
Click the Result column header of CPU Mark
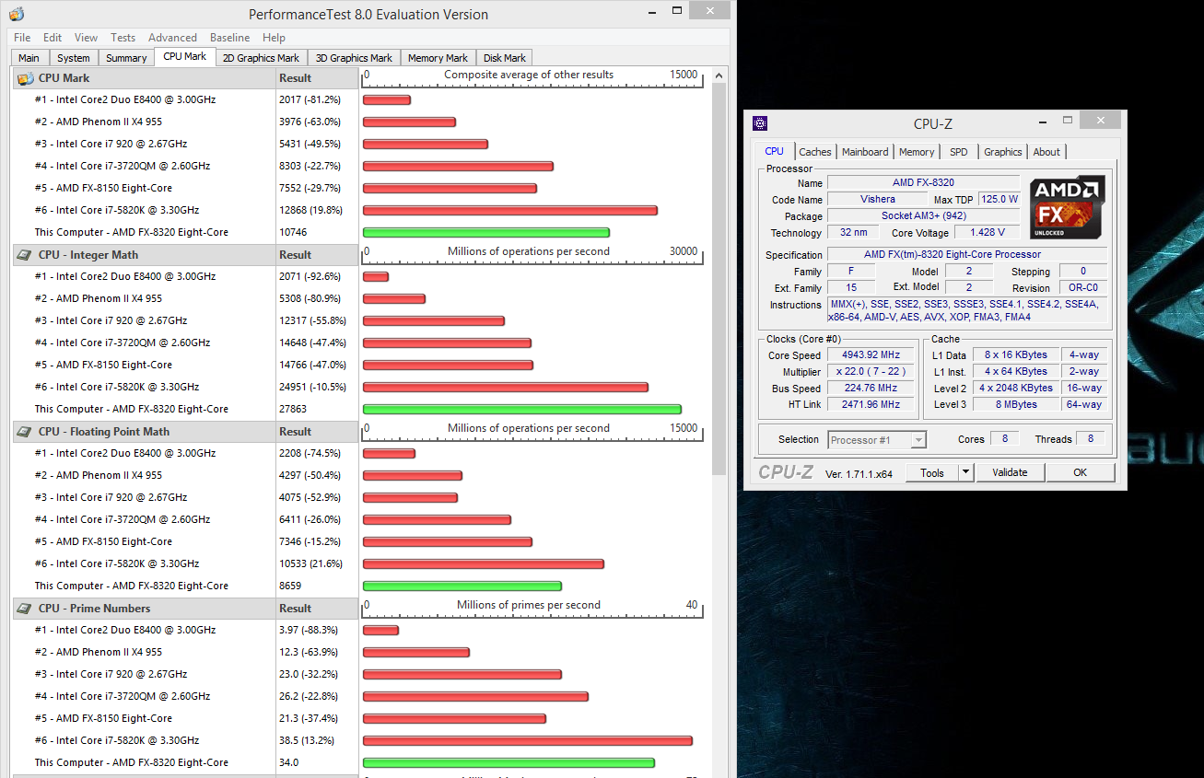tap(317, 78)
